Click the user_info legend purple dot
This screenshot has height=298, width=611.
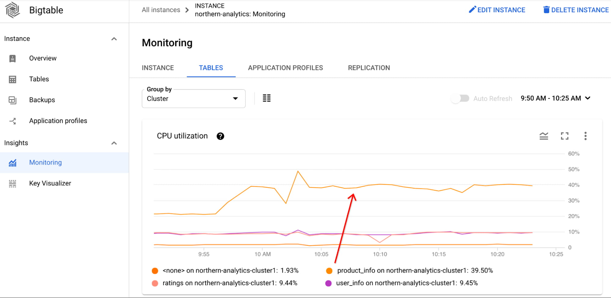point(328,283)
